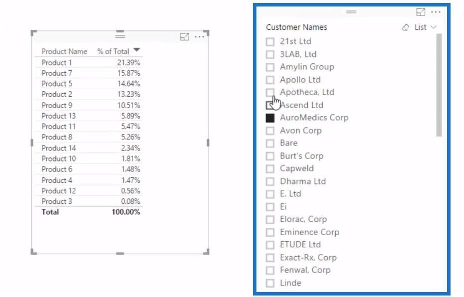Select the Linde checkbox

pos(270,283)
